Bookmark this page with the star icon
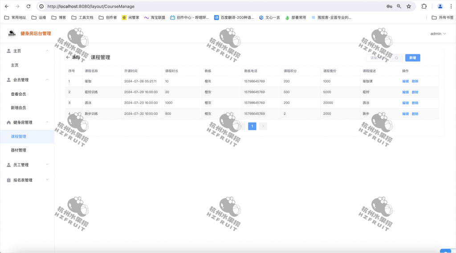The image size is (456, 253). (x=409, y=6)
